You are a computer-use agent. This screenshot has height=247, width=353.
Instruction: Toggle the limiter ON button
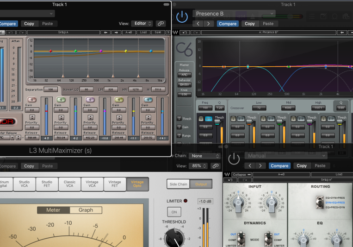click(174, 212)
